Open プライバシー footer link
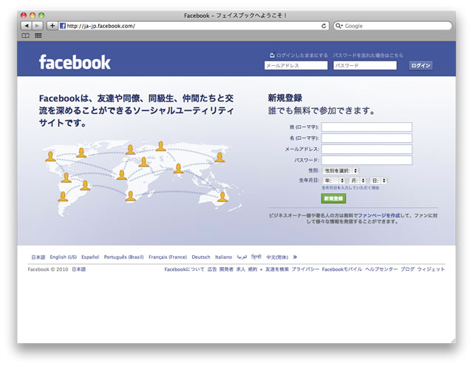The height and width of the screenshot is (367, 473). (x=305, y=269)
